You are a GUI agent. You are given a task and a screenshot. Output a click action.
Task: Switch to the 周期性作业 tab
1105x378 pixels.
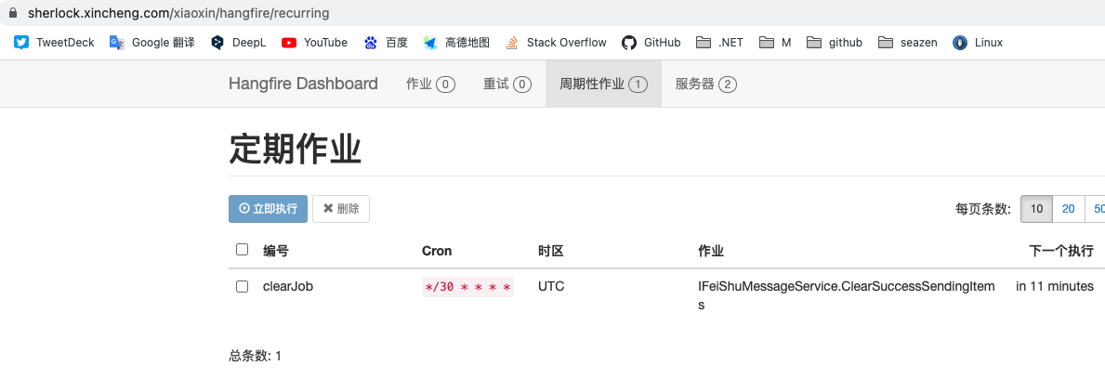tap(602, 85)
